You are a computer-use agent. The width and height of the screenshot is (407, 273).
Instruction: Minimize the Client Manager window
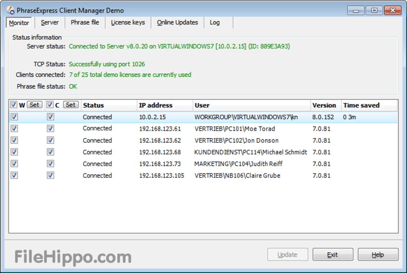356,11
